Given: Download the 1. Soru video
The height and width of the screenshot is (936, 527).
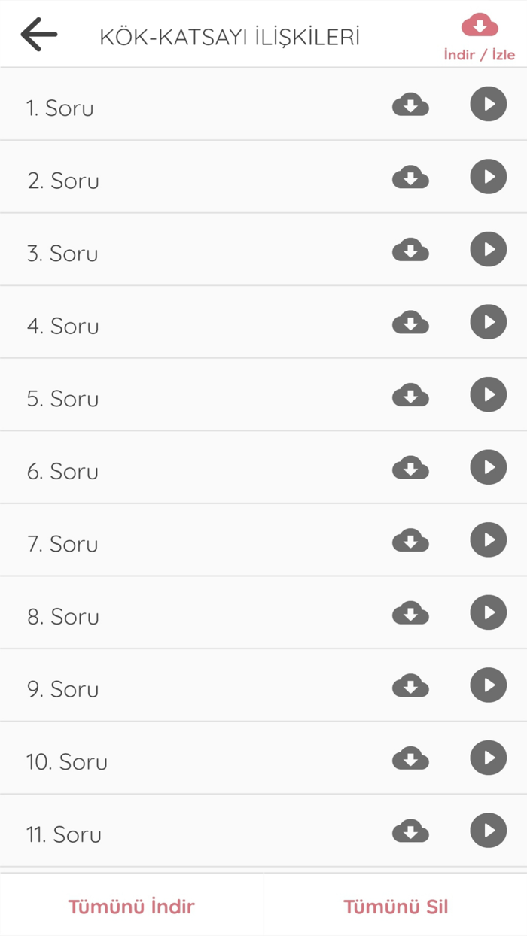Looking at the screenshot, I should tap(410, 105).
